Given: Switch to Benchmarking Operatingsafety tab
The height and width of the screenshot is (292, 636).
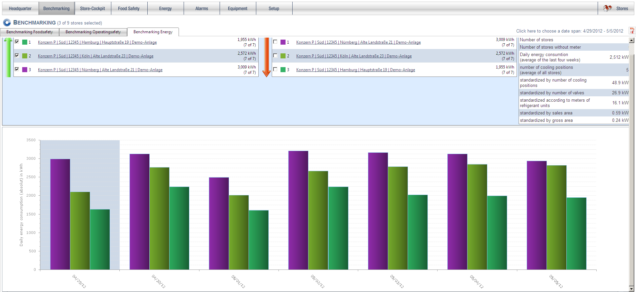Looking at the screenshot, I should [93, 32].
